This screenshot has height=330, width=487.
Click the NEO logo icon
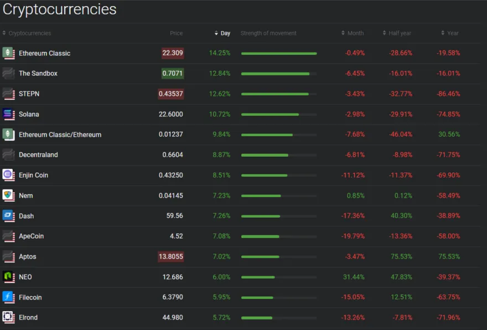point(8,277)
